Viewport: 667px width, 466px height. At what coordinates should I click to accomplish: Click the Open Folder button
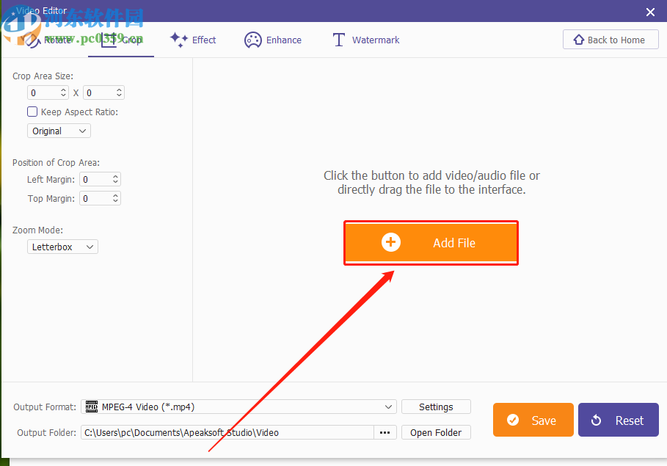click(x=436, y=432)
